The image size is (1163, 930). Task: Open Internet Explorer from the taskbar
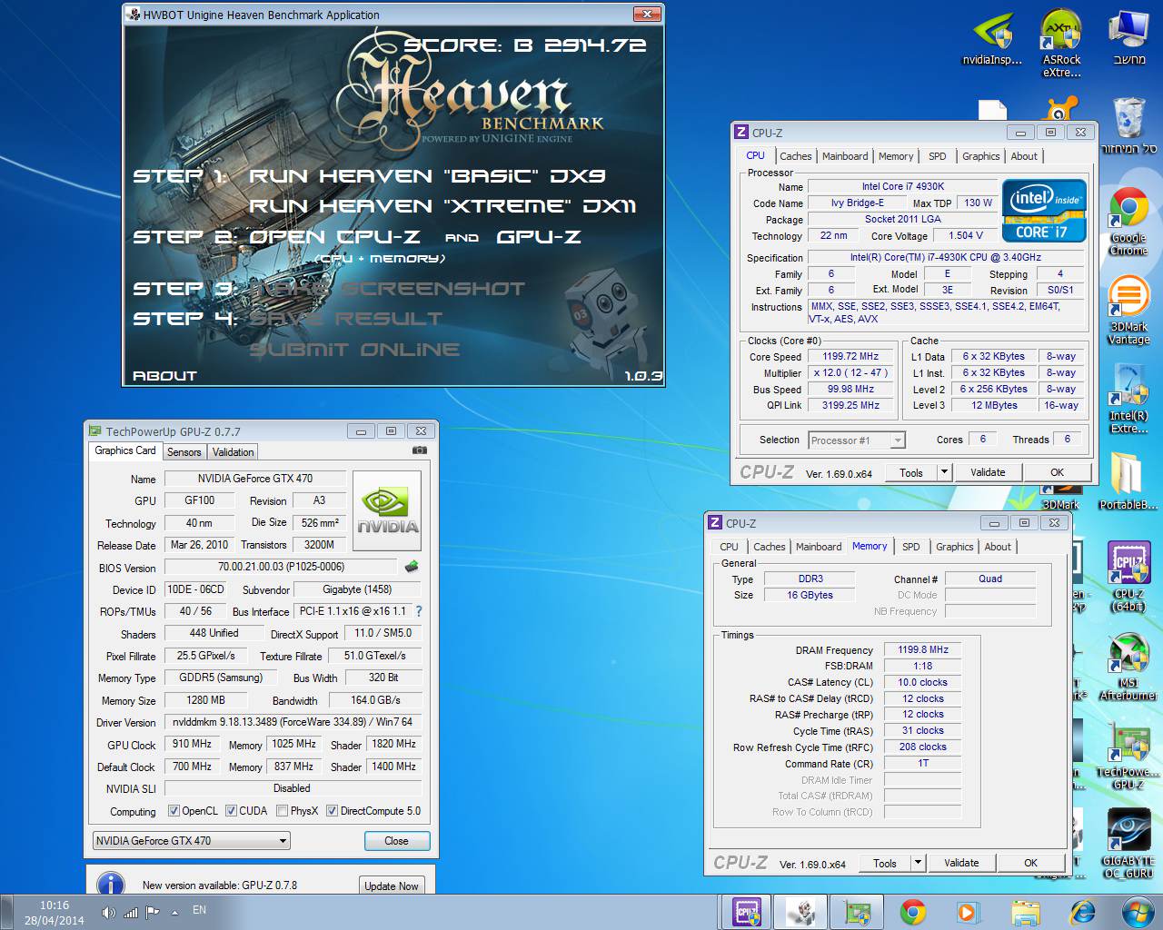click(x=1081, y=912)
